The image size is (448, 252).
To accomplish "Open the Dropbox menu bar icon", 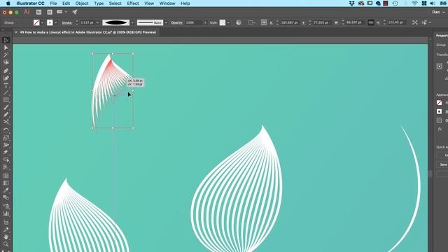I will click(351, 3).
